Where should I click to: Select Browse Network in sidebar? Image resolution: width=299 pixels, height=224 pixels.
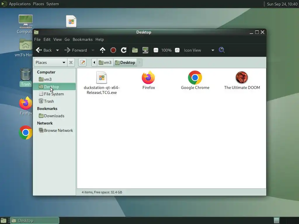55,130
